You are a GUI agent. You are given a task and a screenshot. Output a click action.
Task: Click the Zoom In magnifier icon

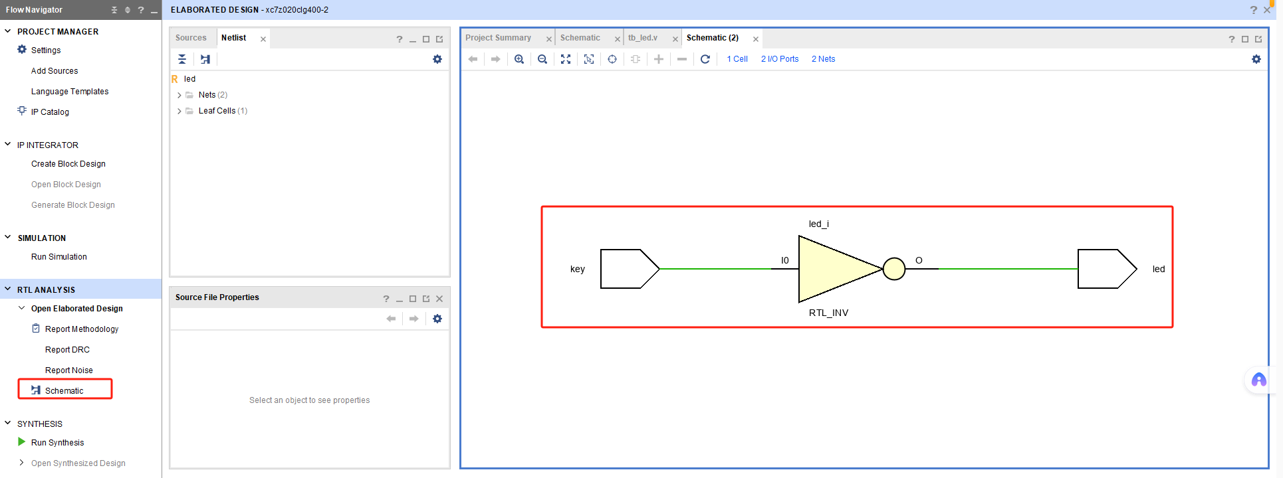(x=519, y=59)
